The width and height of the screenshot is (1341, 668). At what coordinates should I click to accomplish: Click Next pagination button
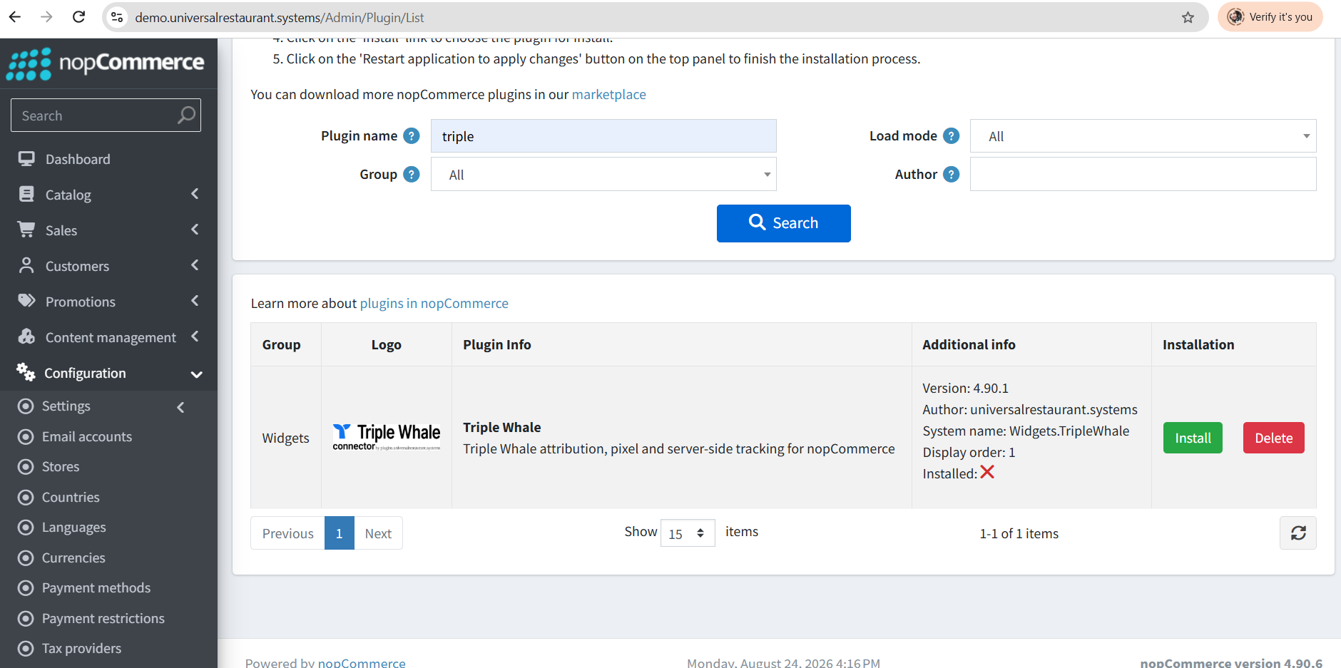tap(378, 533)
